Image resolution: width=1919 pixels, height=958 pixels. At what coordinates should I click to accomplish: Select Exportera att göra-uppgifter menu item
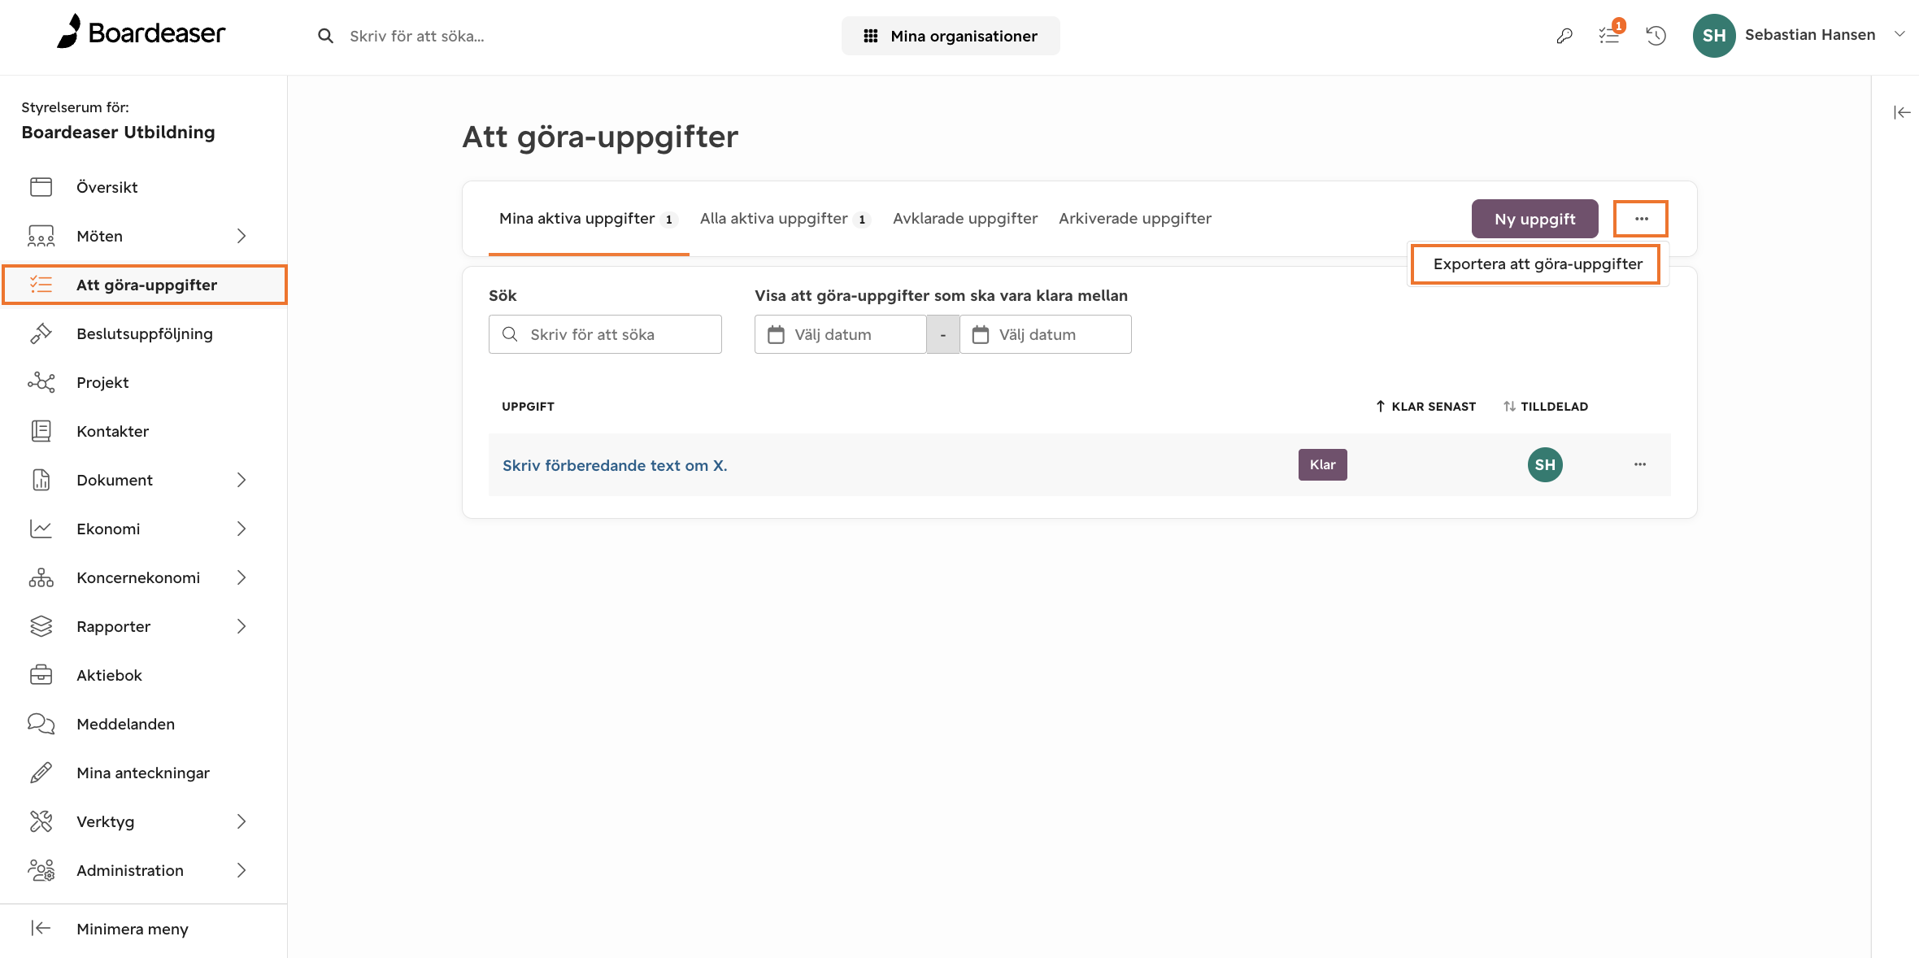(1537, 264)
